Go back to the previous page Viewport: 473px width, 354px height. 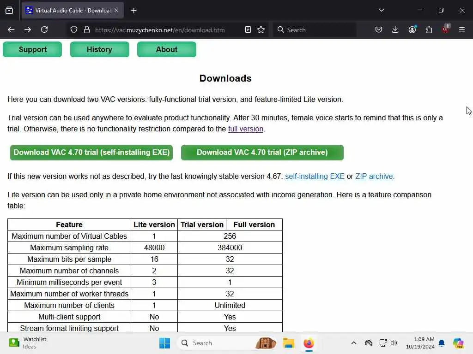(x=11, y=29)
